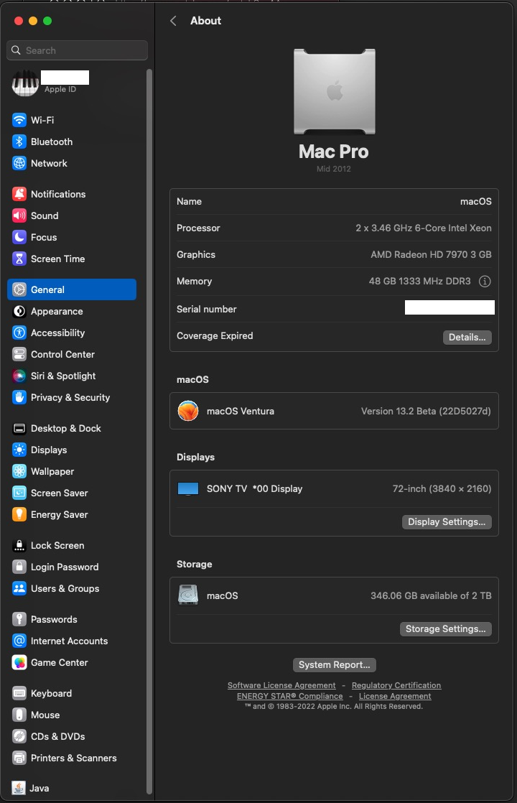Click the Search field
Image resolution: width=517 pixels, height=803 pixels.
78,50
